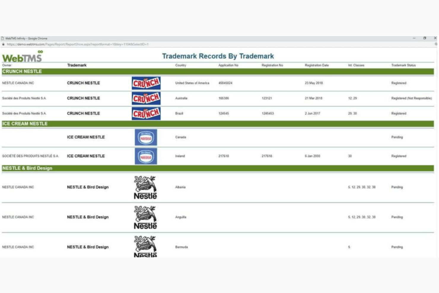Viewport: 439px width, 293px height.
Task: Click NESTLE CANADA INC owner in United States row
Action: pos(18,83)
